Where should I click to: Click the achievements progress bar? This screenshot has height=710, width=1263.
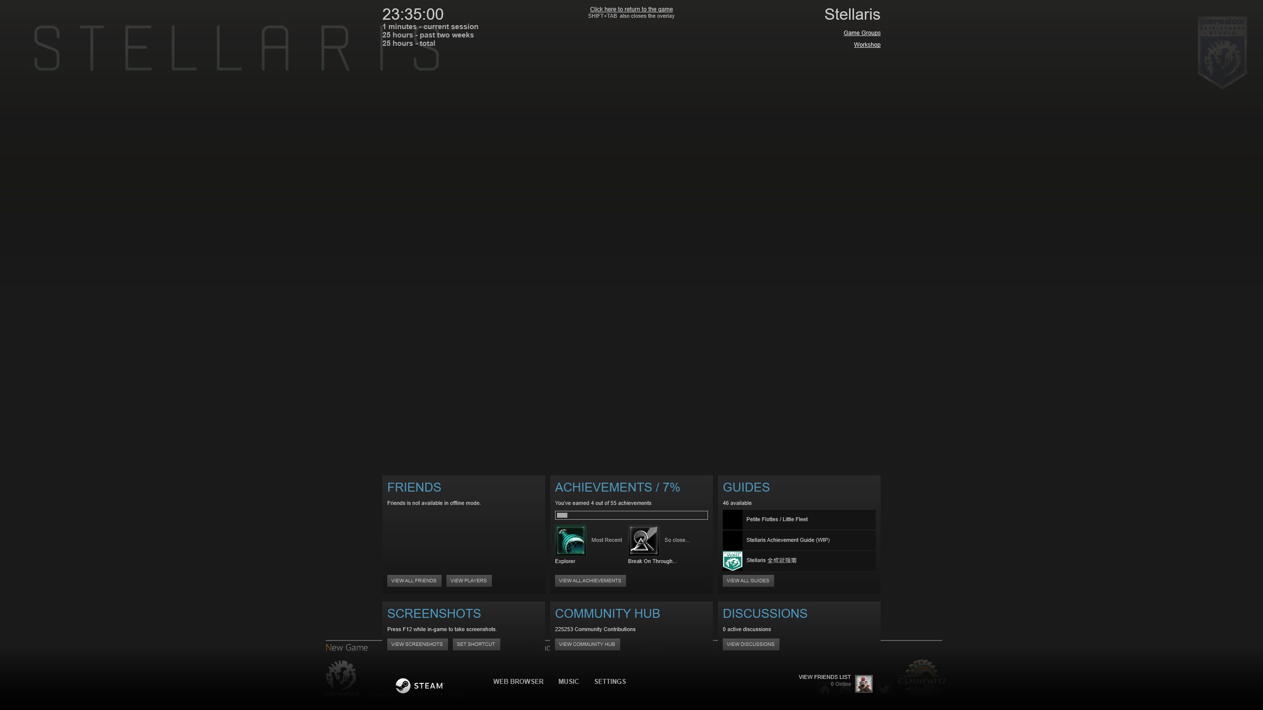[x=631, y=515]
